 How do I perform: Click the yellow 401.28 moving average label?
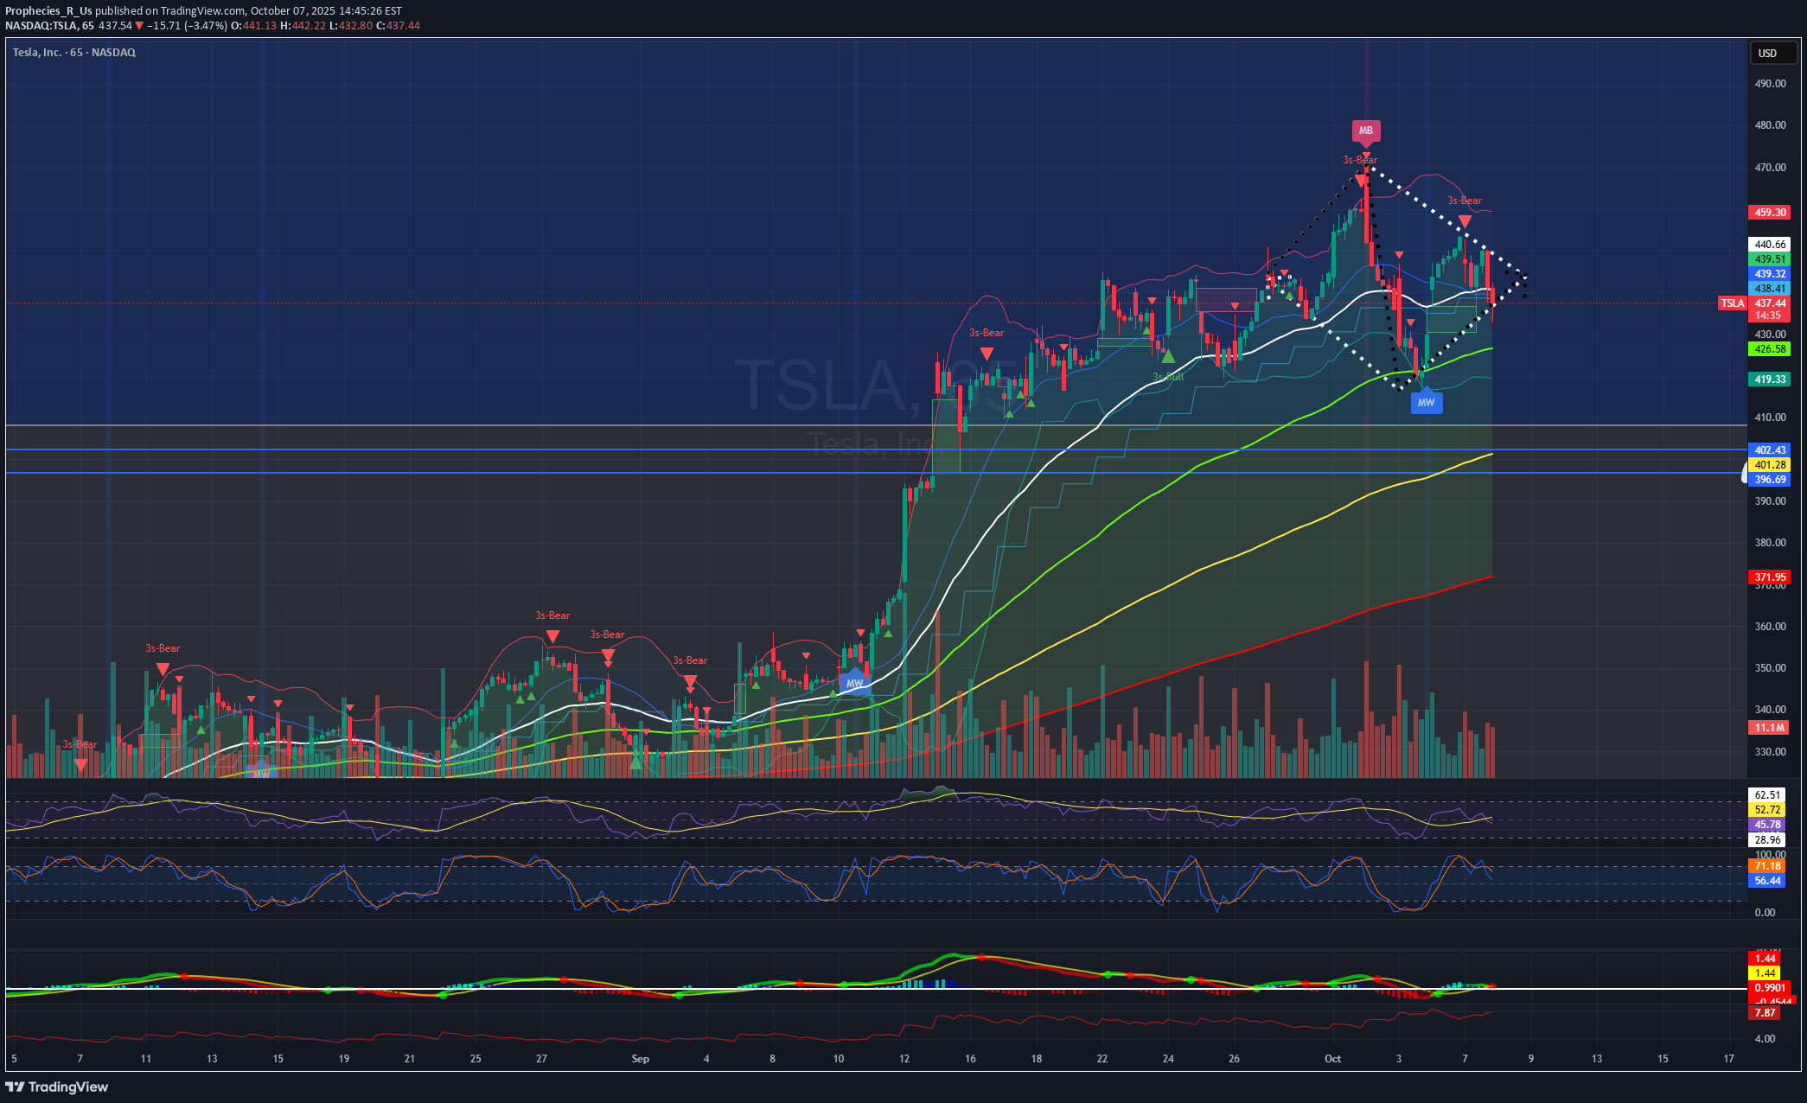[x=1769, y=465]
